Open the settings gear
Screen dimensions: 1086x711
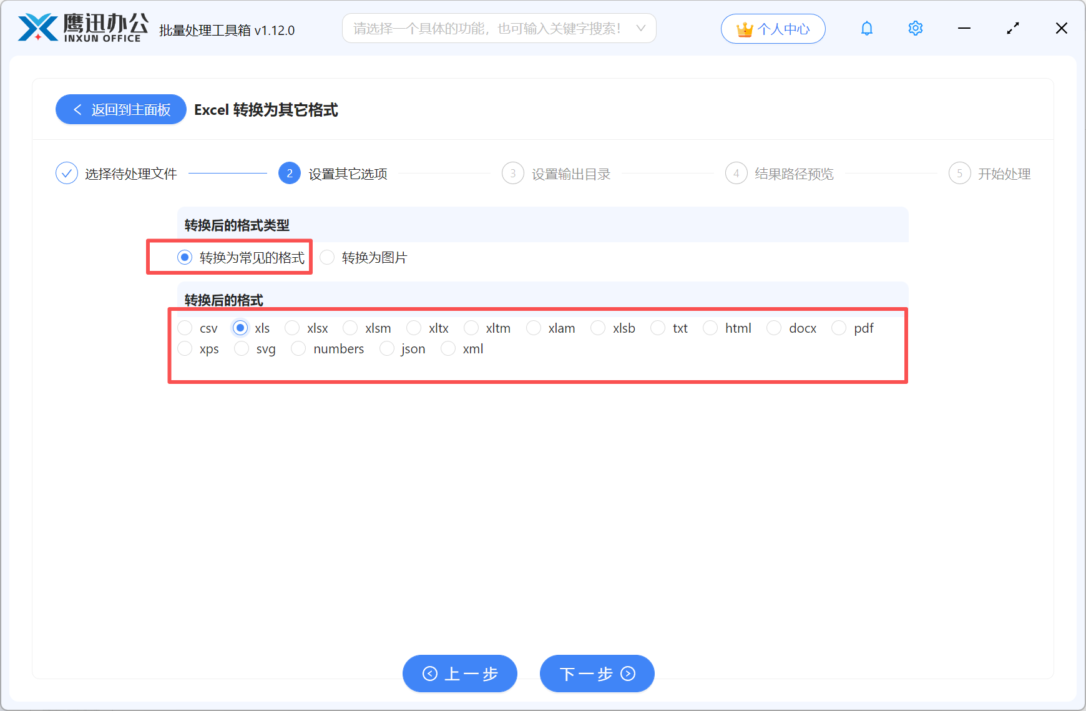[x=915, y=28]
